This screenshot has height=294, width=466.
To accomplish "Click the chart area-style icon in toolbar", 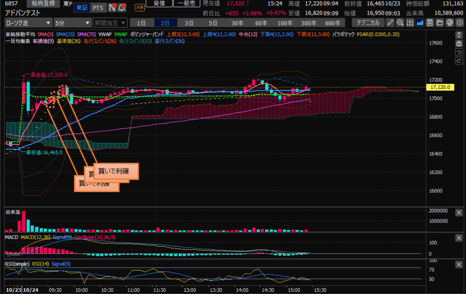I will (420, 22).
